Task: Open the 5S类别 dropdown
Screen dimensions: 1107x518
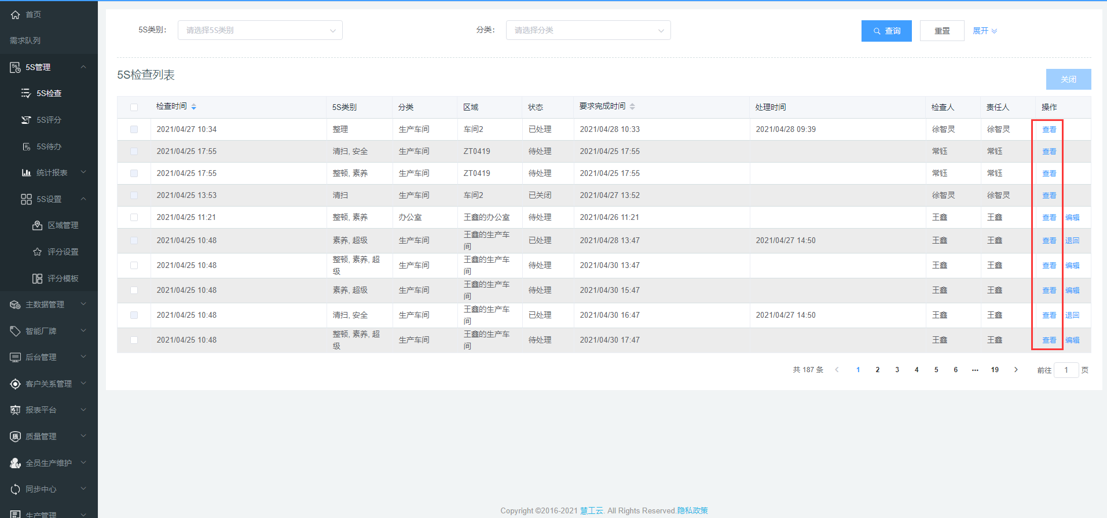Action: pos(260,30)
